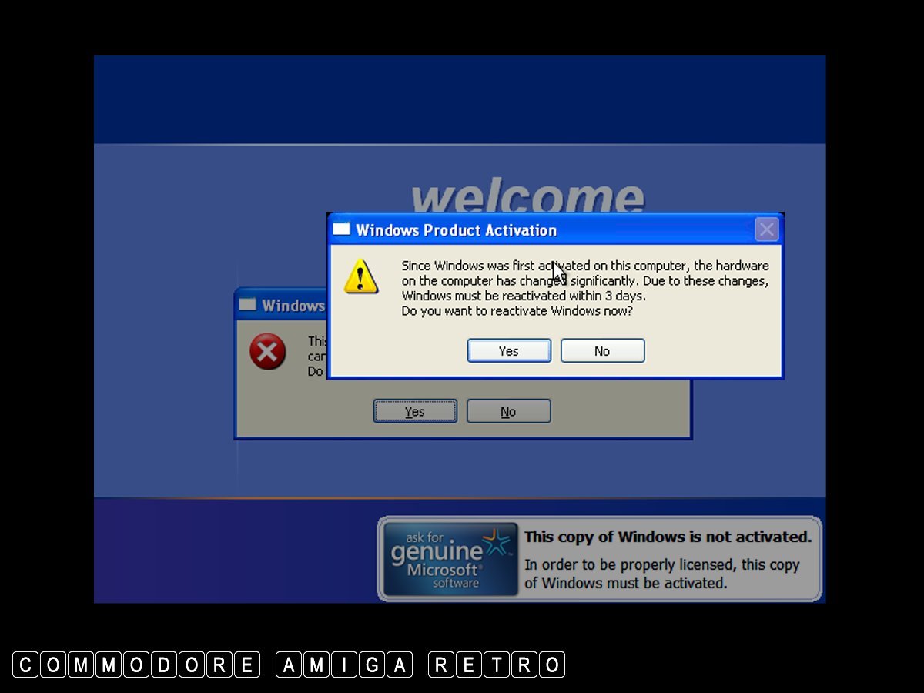Click the "Do you want to reactivate Windows now?" line
924x693 pixels.
pos(517,311)
